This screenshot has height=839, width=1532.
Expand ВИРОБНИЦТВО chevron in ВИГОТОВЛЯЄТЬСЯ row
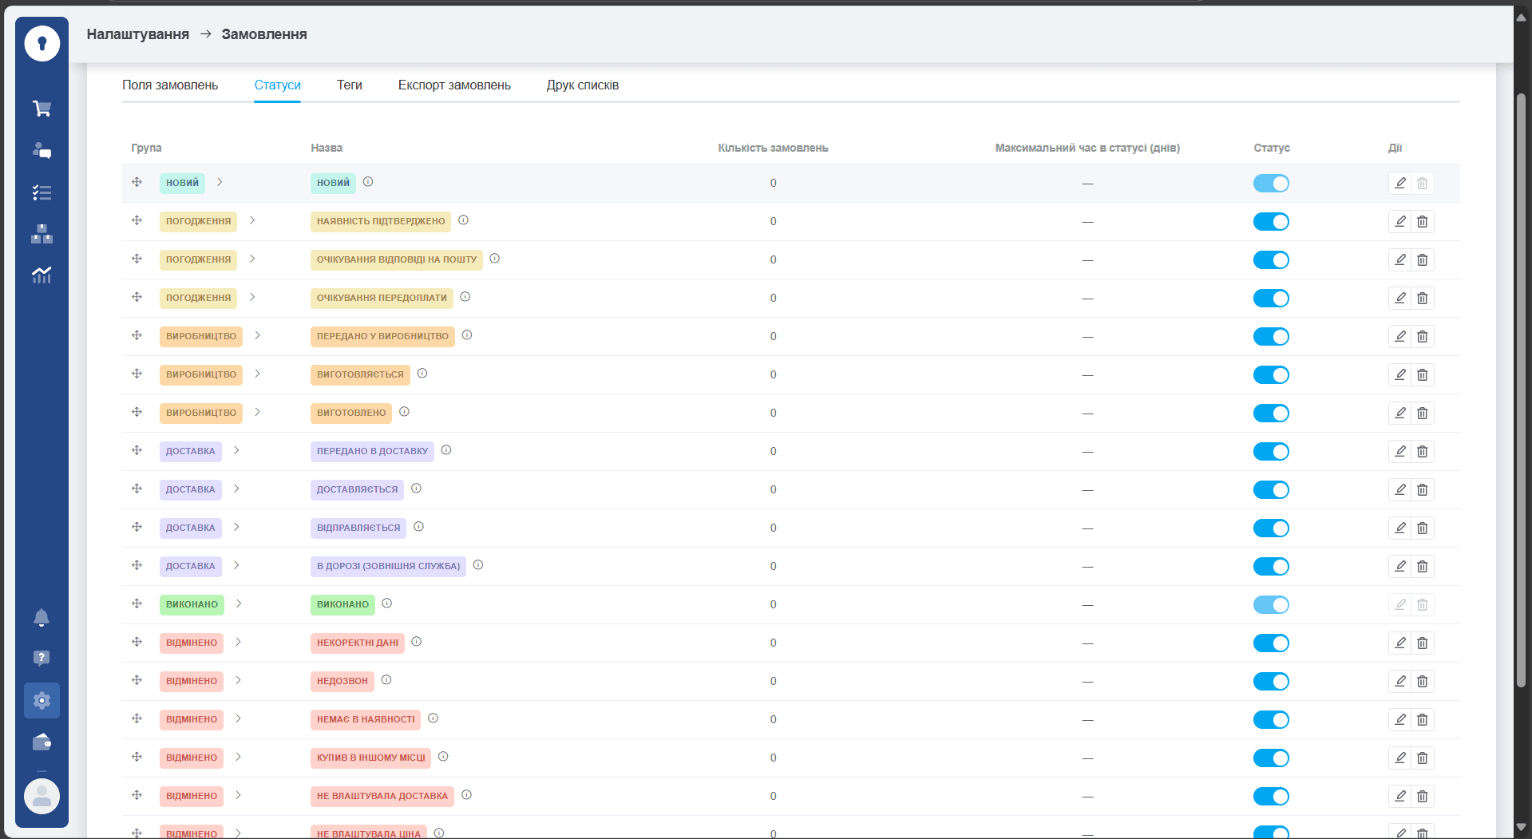point(257,374)
